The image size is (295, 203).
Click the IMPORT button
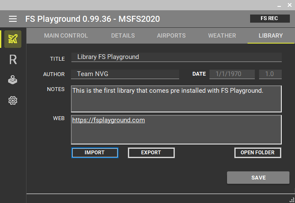point(95,153)
